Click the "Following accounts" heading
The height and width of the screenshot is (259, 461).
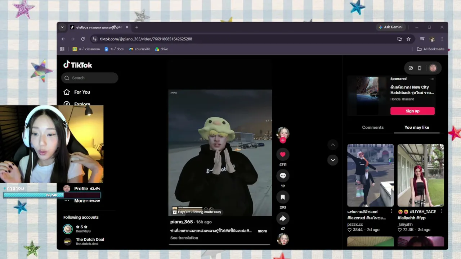point(81,217)
